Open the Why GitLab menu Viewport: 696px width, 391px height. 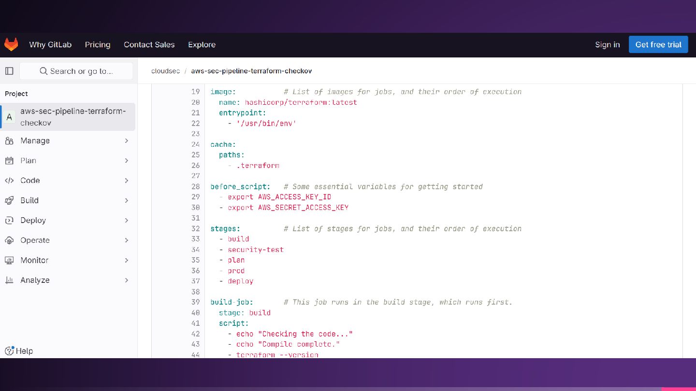[x=50, y=44]
